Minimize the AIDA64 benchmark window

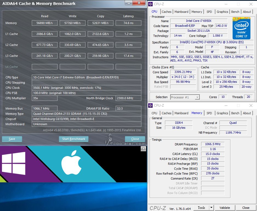pos(129,3)
